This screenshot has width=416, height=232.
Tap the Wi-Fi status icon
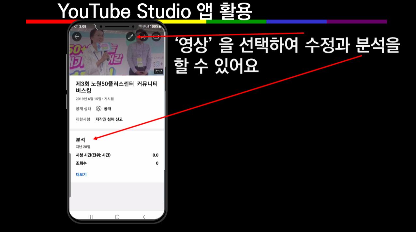pyautogui.click(x=140, y=26)
